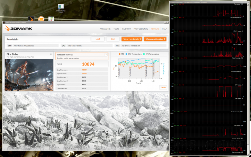Click the FireStrikePhysicsP marker in the chart
Screen dimensions: 251x157
coord(146,71)
